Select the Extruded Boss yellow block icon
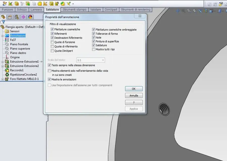The height and width of the screenshot is (161, 227). (x=28, y=4)
